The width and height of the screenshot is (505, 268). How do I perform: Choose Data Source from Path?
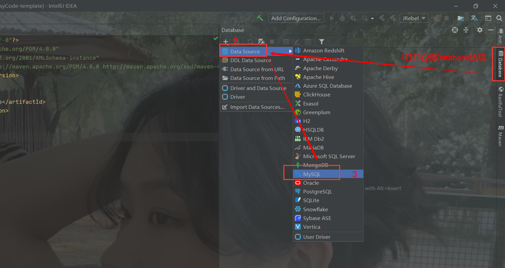(257, 78)
